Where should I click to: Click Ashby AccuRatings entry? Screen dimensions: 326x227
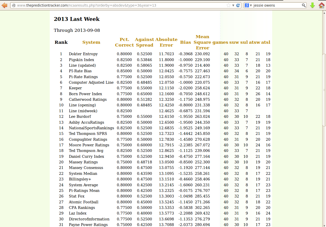86,122
